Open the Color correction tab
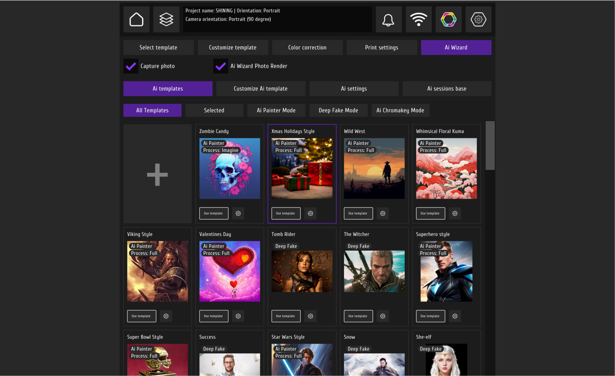Image resolution: width=615 pixels, height=376 pixels. pos(307,48)
